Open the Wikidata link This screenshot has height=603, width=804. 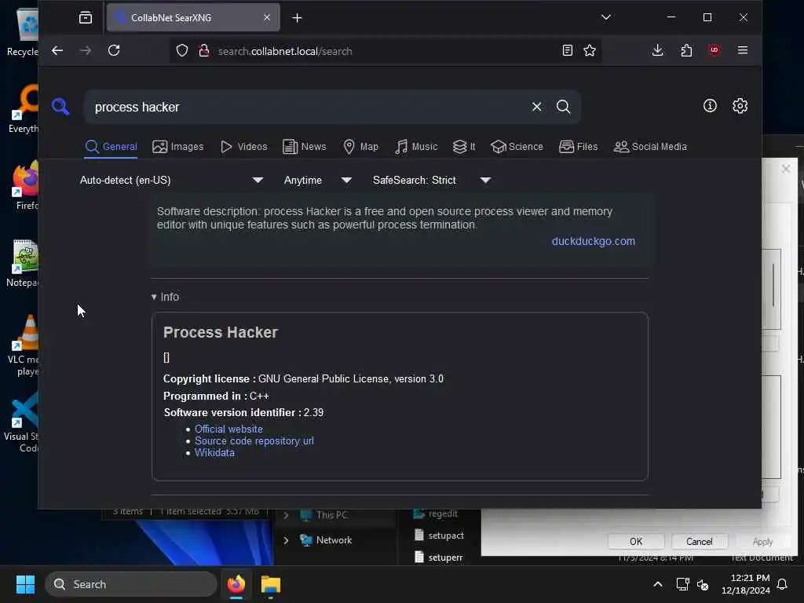[x=214, y=453]
